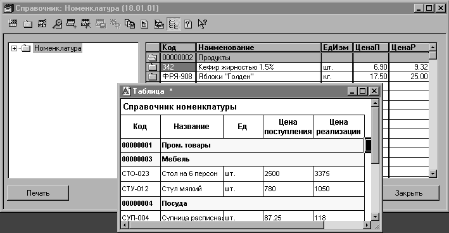
Task: Click the help question-mark page icon
Action: point(188,24)
